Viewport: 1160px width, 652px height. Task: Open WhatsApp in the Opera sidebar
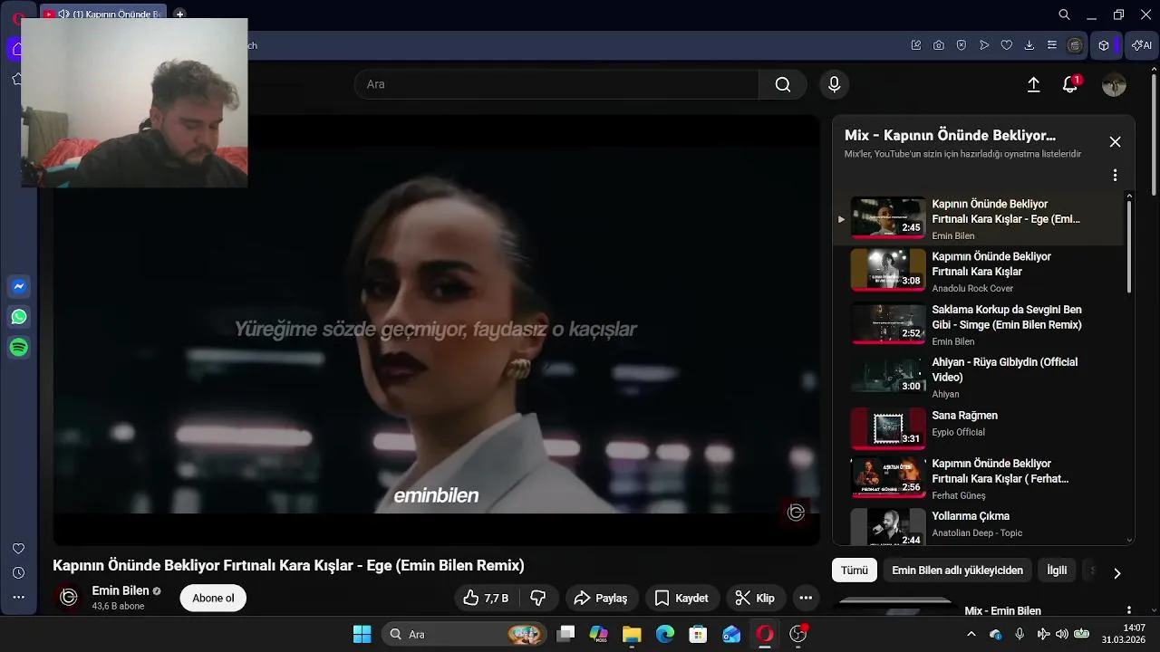click(x=19, y=317)
